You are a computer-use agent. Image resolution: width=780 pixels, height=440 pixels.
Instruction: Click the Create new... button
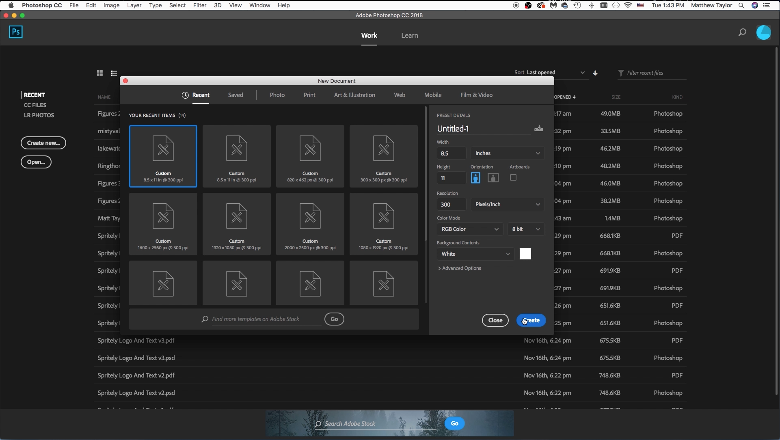[x=43, y=143]
